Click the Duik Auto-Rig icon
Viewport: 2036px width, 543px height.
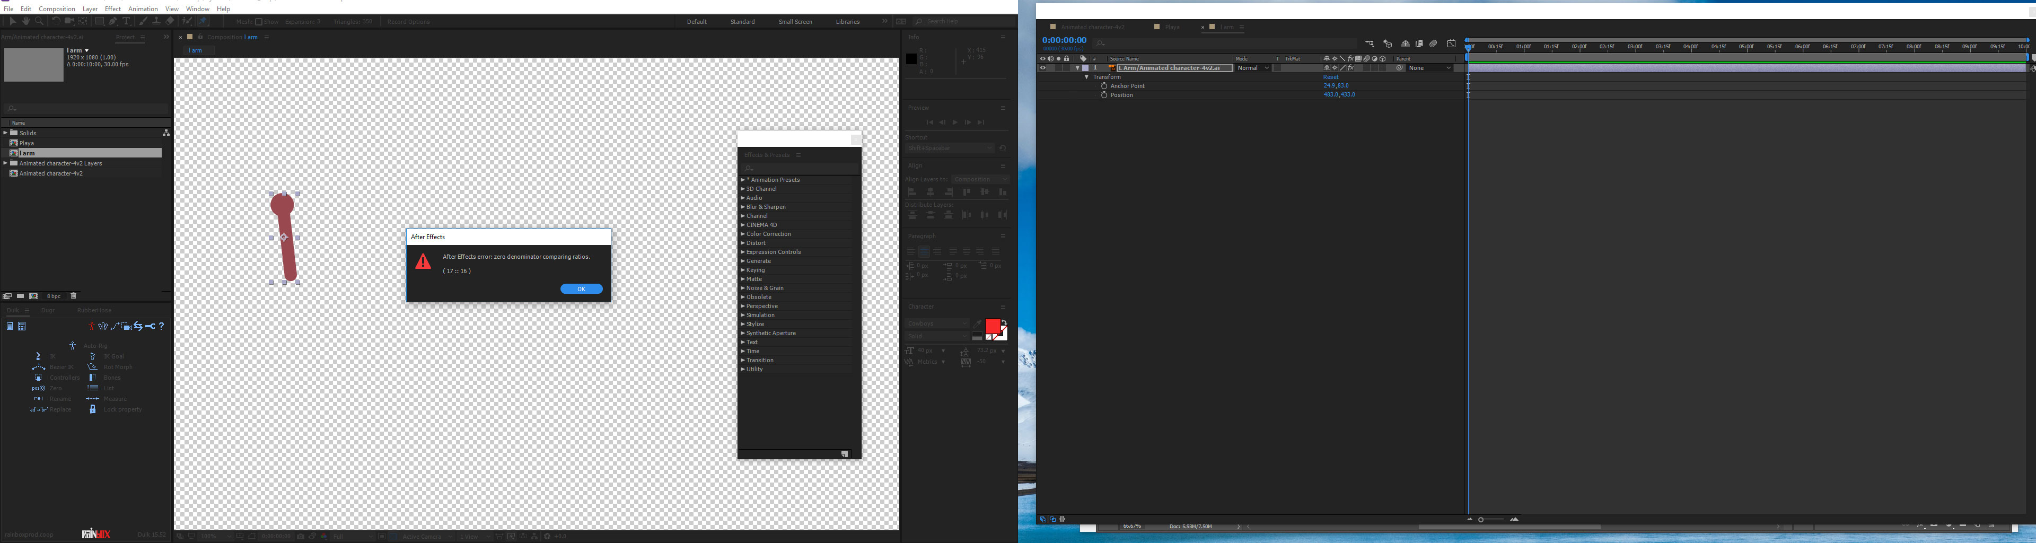(x=73, y=346)
